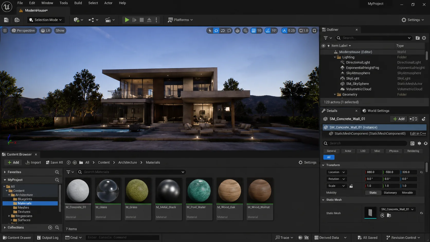Click Import in Content Browser
430x242 pixels.
(x=33, y=163)
